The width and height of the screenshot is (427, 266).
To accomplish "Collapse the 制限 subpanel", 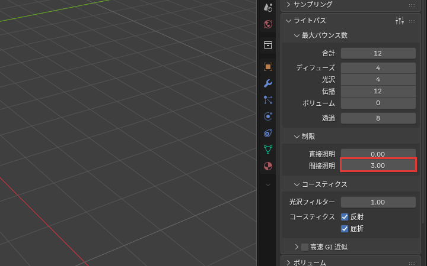I will [297, 137].
